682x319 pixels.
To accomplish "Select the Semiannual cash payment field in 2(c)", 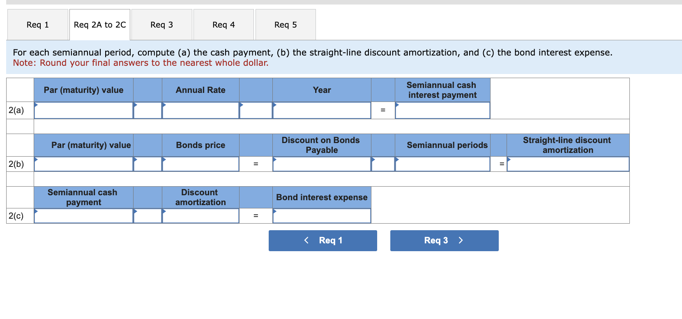I will click(83, 215).
